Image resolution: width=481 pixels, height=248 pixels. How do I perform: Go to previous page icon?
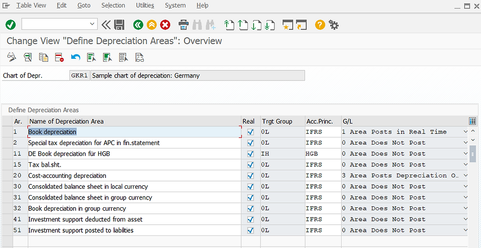click(242, 25)
